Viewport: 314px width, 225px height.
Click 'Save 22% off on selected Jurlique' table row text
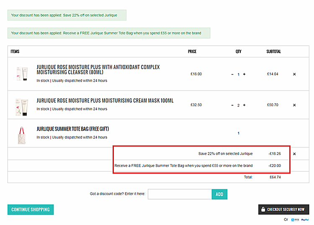tap(226, 154)
